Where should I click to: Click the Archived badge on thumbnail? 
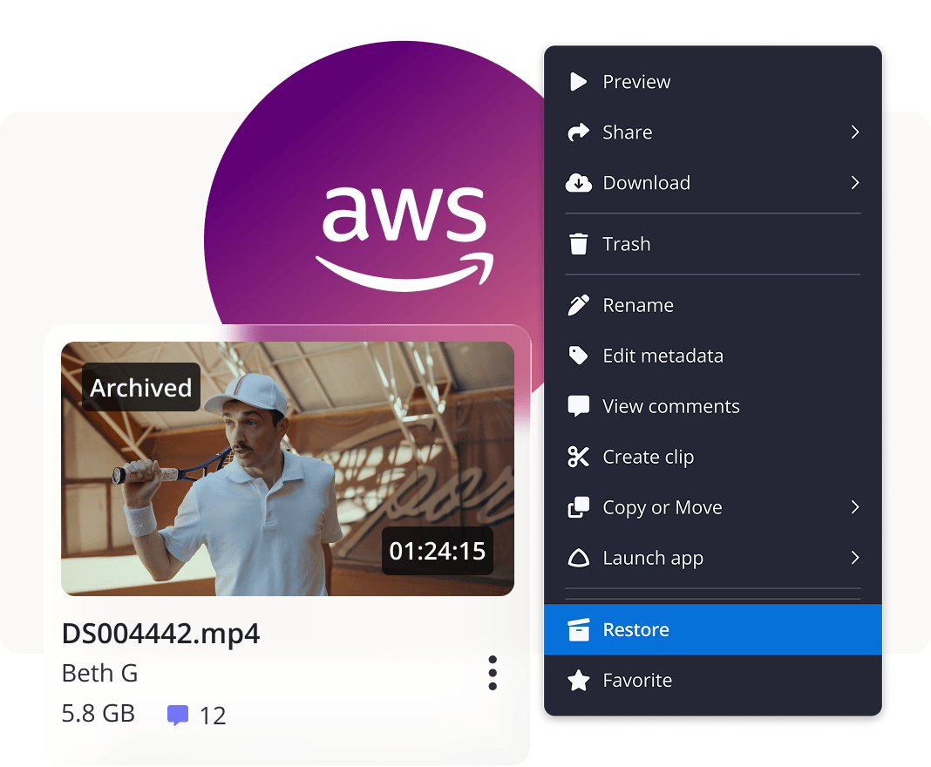pyautogui.click(x=140, y=388)
